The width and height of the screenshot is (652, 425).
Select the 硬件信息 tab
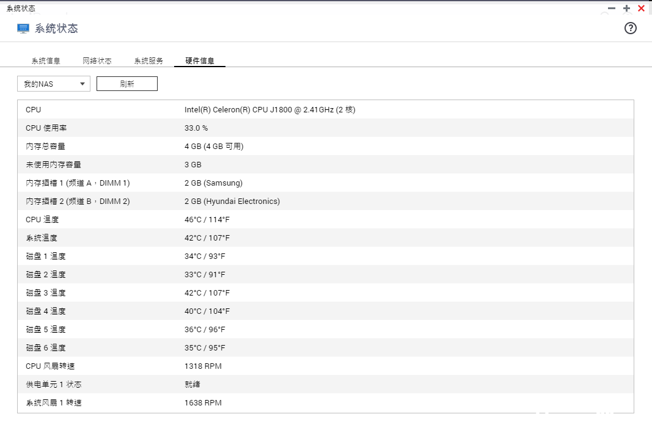[200, 61]
